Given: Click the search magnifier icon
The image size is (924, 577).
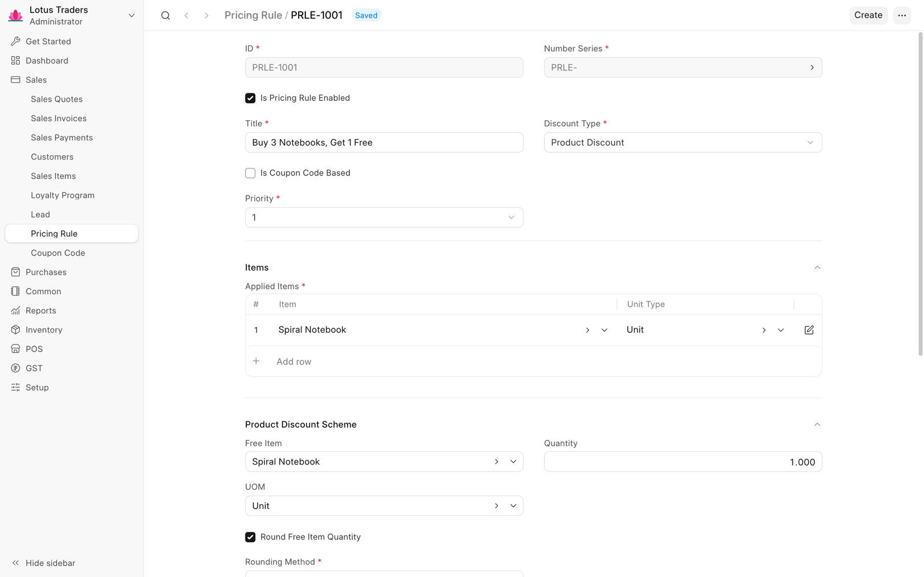Looking at the screenshot, I should (x=166, y=16).
